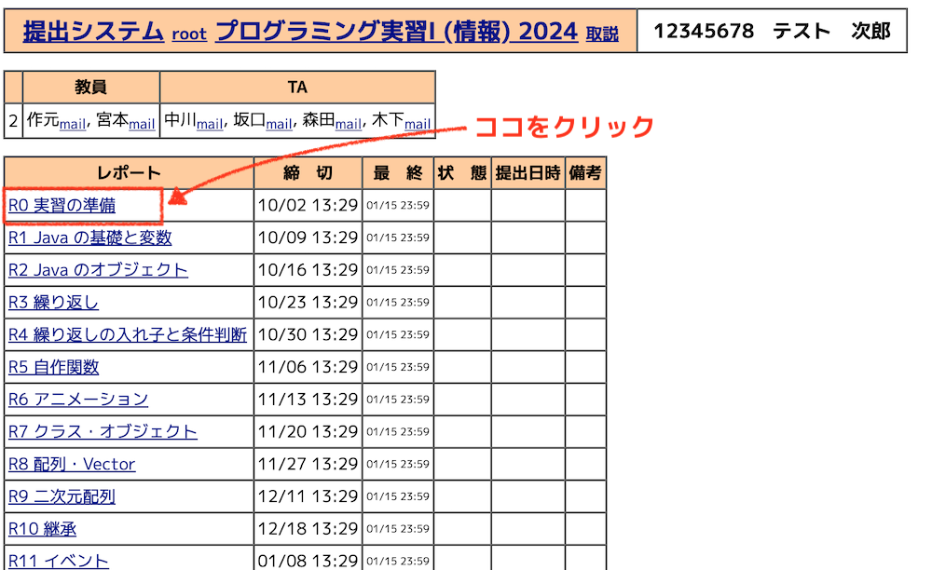Click mail link next to 宮本
Screen dimensions: 932x570
pos(142,124)
